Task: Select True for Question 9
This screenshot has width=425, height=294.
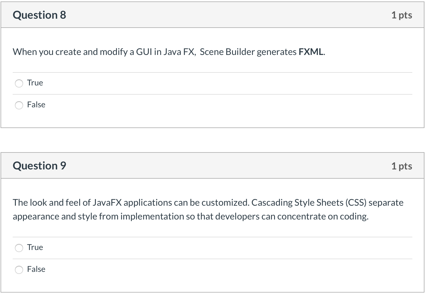Action: [19, 248]
